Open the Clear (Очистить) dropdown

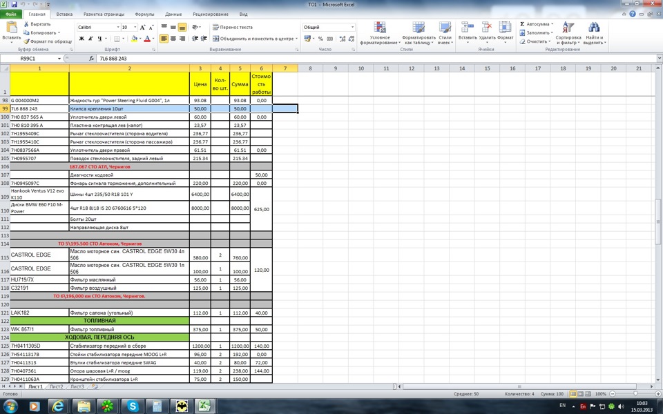click(x=535, y=41)
